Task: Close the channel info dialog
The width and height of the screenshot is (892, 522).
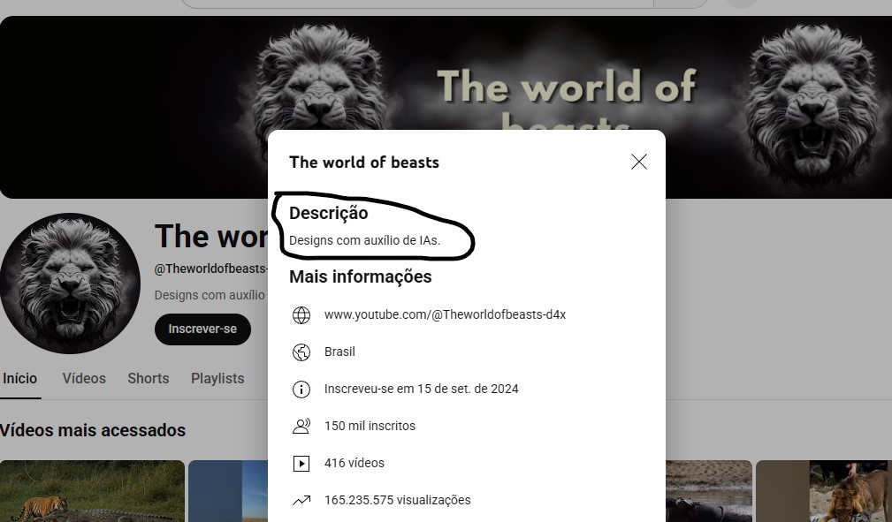Action: click(639, 162)
